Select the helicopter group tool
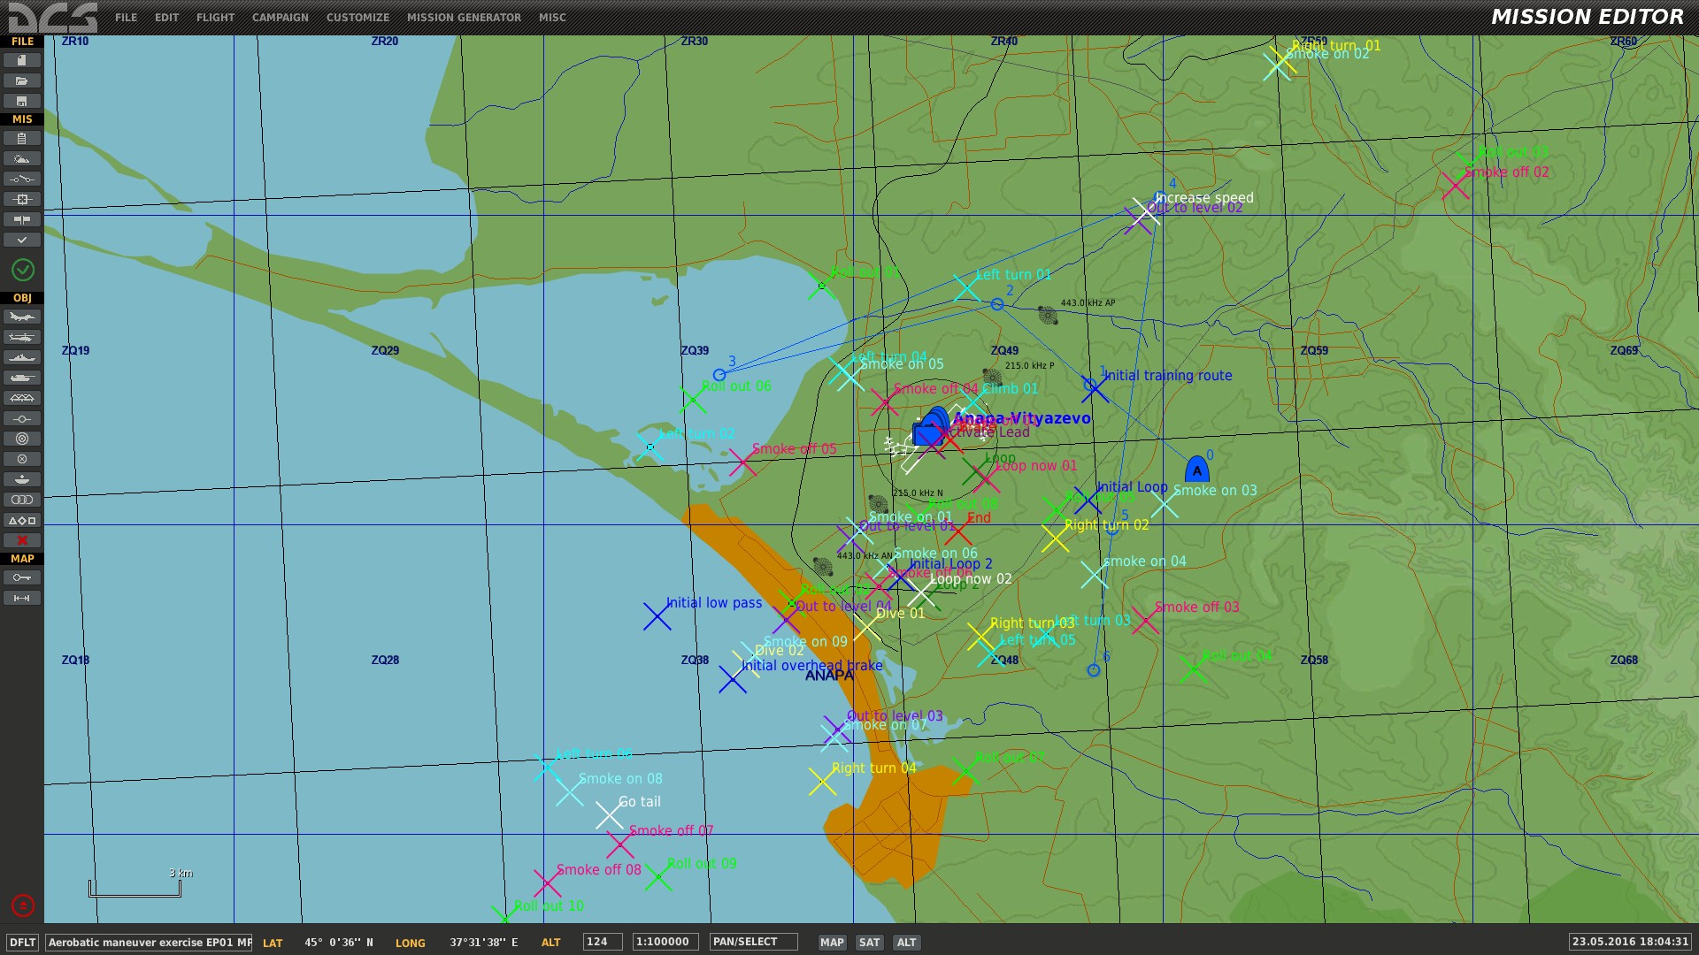This screenshot has width=1699, height=955. (x=22, y=337)
